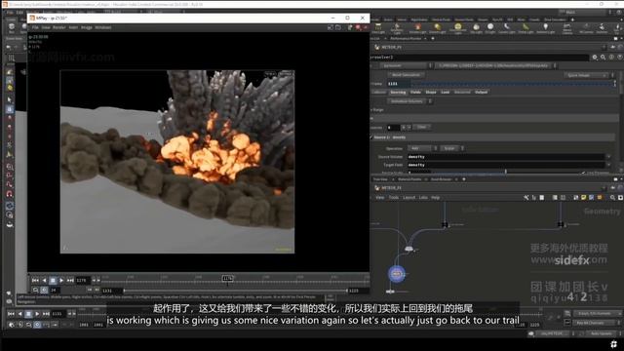Click the Target Field density field
This screenshot has width=624, height=351.
(505, 165)
